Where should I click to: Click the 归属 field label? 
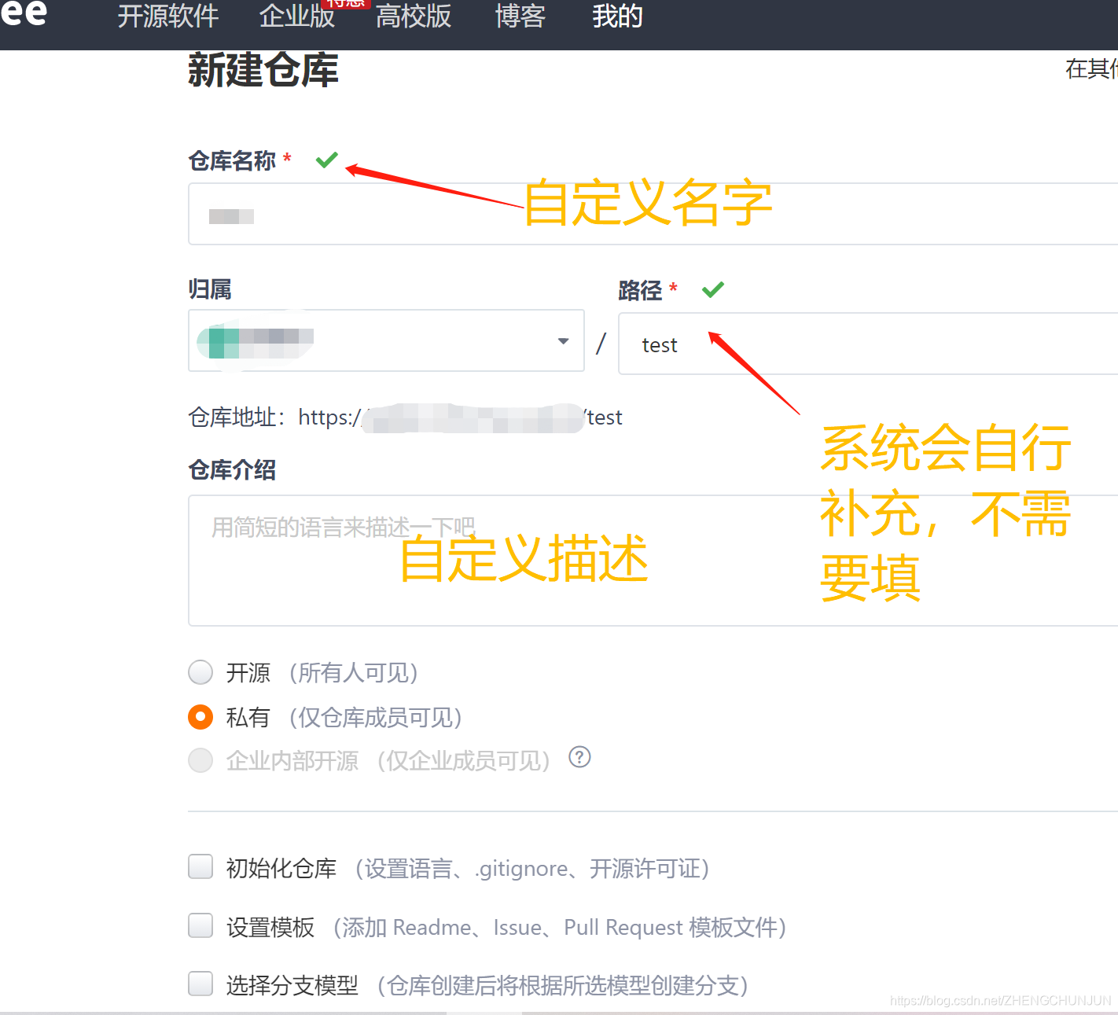[210, 289]
